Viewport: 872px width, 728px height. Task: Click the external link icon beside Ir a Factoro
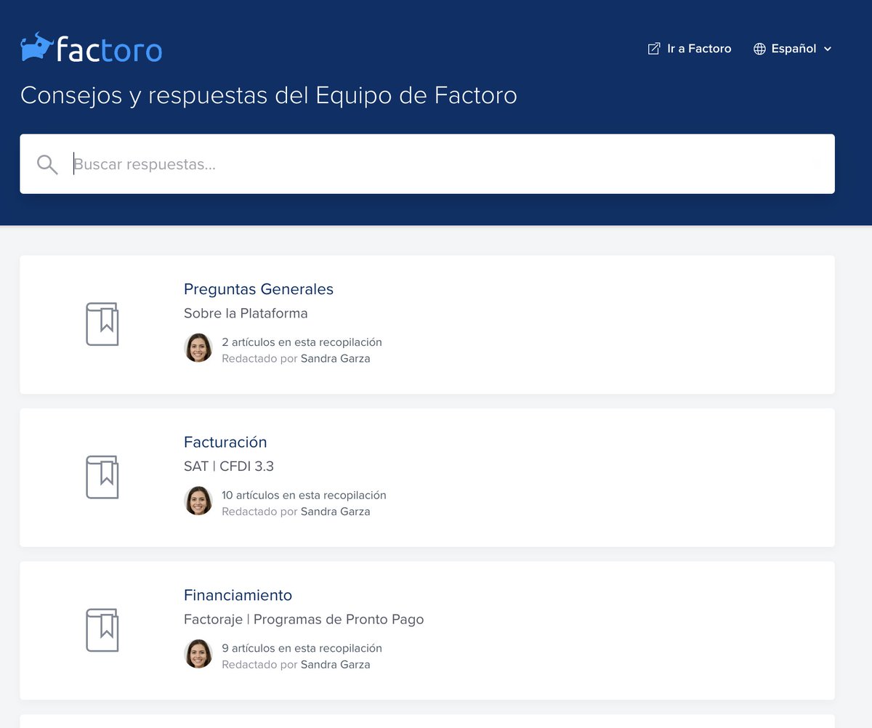[654, 49]
